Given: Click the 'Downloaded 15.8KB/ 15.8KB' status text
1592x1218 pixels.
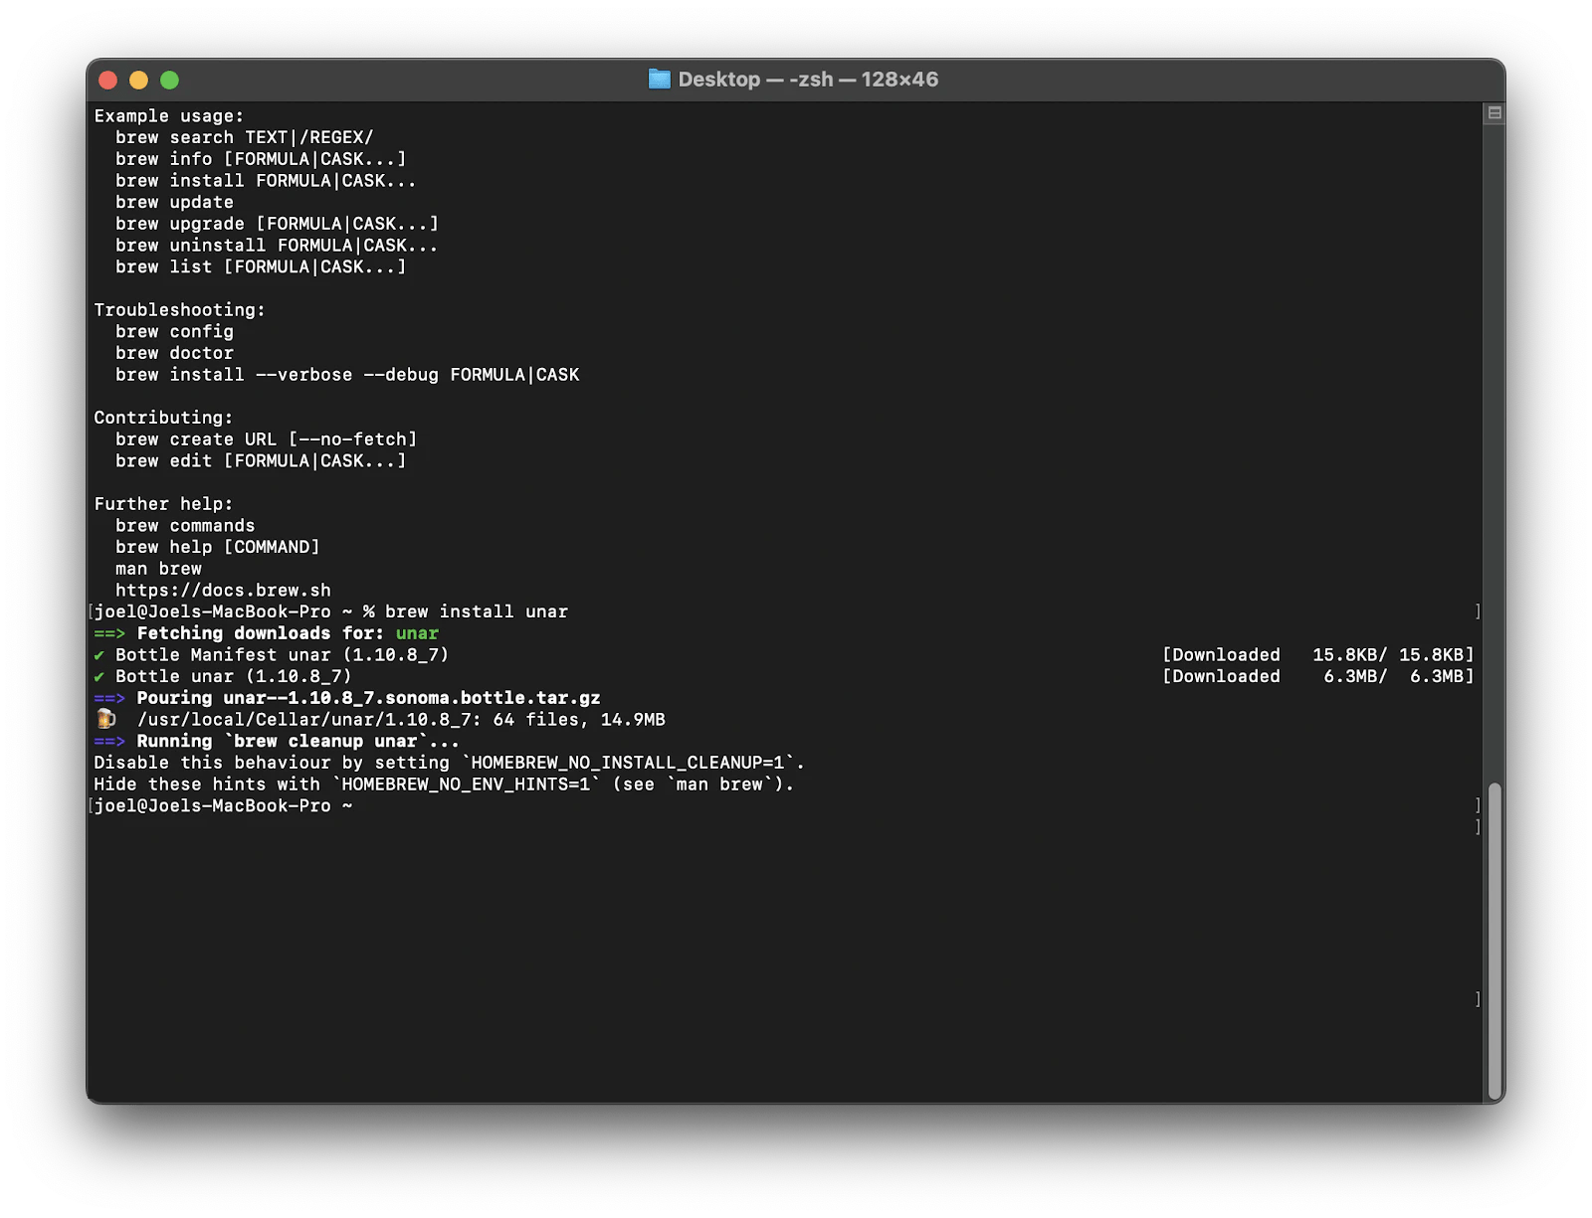Looking at the screenshot, I should [x=1318, y=655].
